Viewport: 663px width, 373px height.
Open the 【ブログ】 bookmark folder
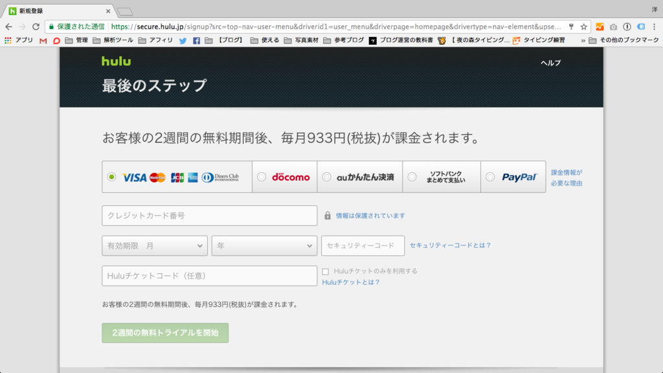(x=225, y=40)
